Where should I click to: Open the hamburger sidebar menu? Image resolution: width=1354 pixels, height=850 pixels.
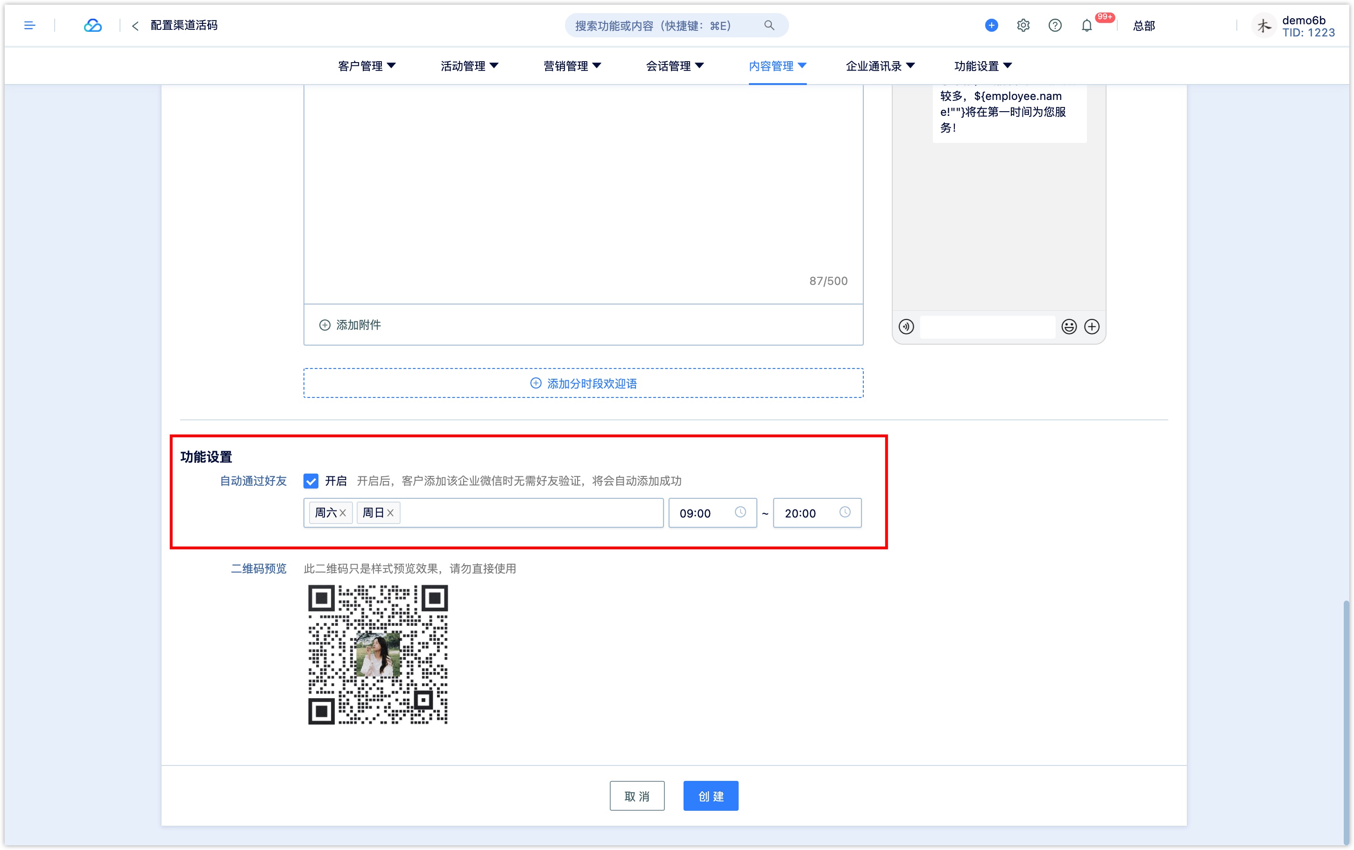coord(29,25)
